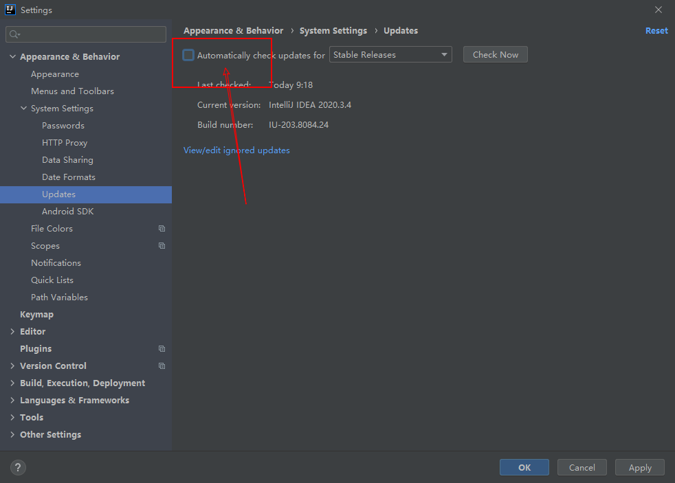Open Keymap settings
The image size is (675, 483).
(36, 315)
